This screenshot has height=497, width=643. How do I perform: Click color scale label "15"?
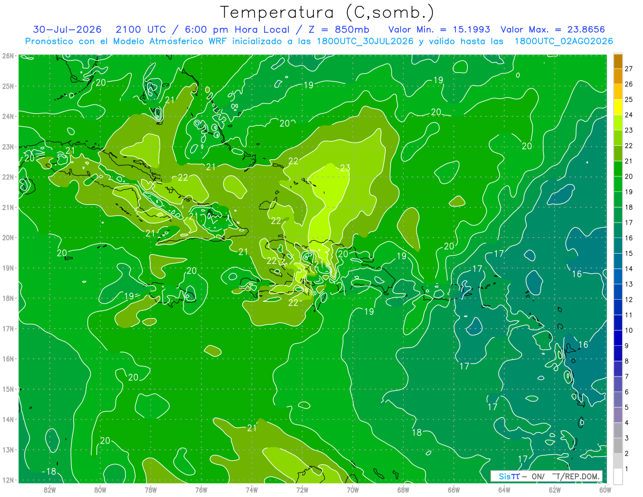629,253
